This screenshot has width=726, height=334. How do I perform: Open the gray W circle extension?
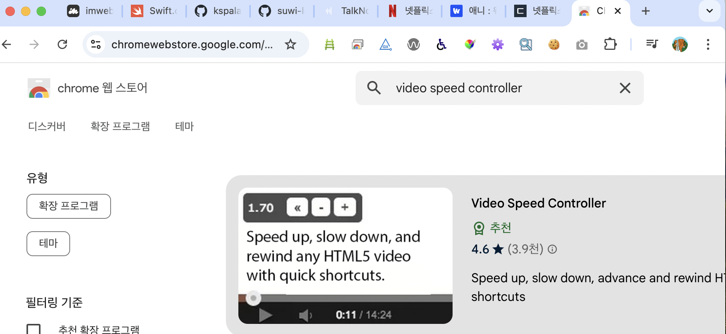pos(414,45)
